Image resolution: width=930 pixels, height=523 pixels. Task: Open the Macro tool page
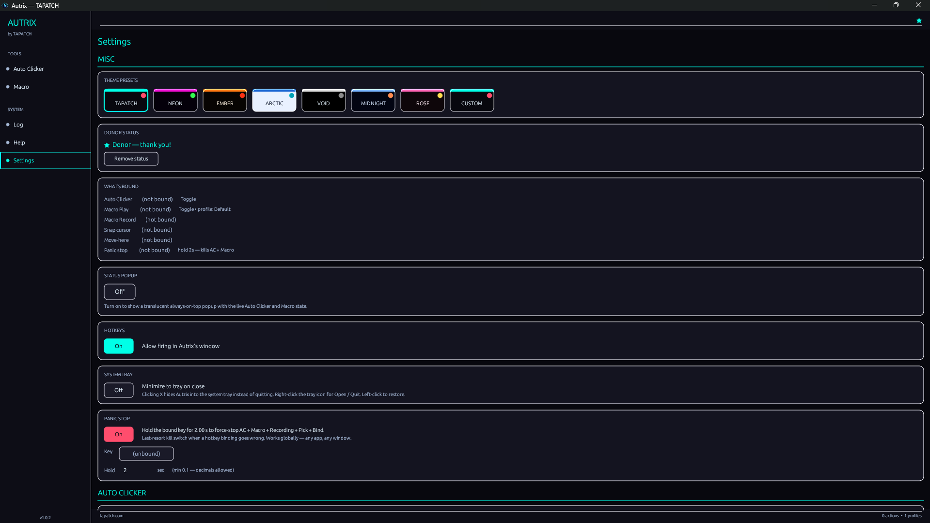point(46,87)
